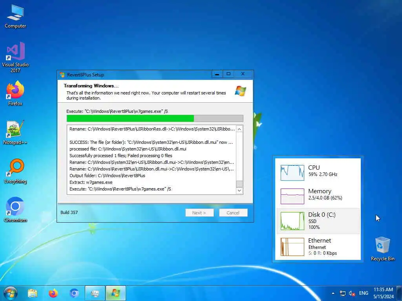Switch to the Task Manager taskbar button
Viewport: 402px width, 301px height.
[x=95, y=293]
